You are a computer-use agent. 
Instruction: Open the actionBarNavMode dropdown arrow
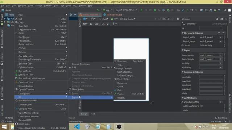tap(221, 102)
